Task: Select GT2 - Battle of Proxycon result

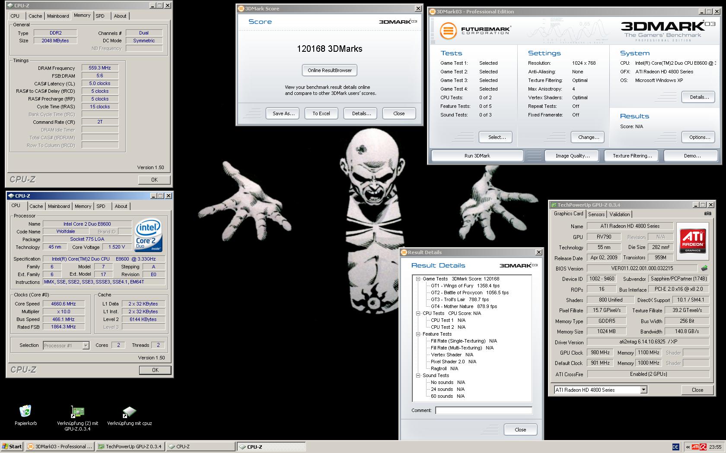Action: 470,293
